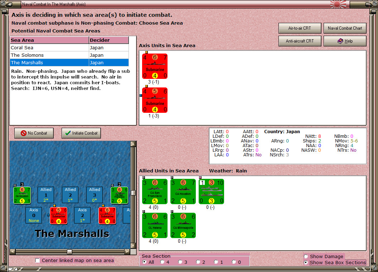The width and height of the screenshot is (378, 272).
Task: Select the Coral Sea row
Action: point(69,47)
